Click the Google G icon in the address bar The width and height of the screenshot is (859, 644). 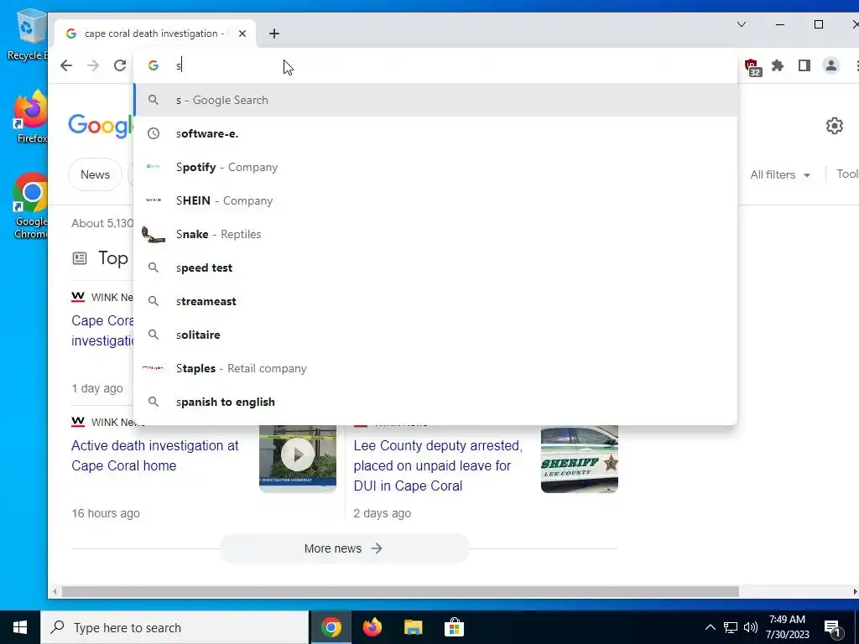(154, 65)
